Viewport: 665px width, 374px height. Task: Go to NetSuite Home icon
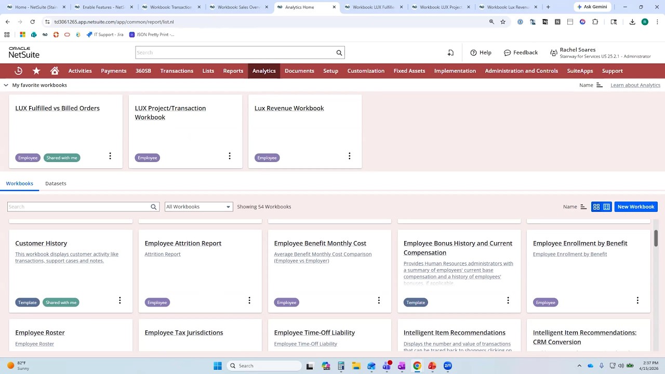click(x=55, y=71)
